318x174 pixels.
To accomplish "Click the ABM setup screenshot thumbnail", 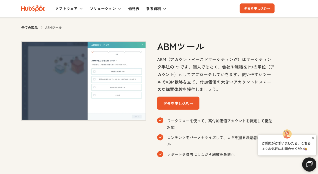I will point(84,81).
